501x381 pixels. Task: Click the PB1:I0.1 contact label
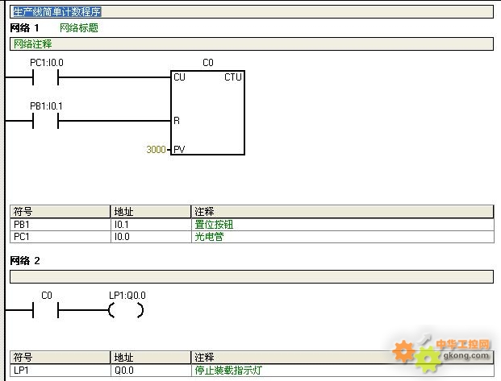pyautogui.click(x=46, y=106)
